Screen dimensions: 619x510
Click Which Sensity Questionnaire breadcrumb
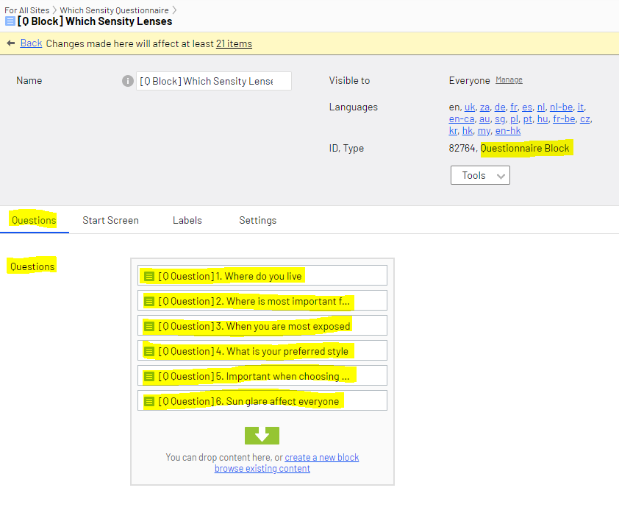pos(114,10)
